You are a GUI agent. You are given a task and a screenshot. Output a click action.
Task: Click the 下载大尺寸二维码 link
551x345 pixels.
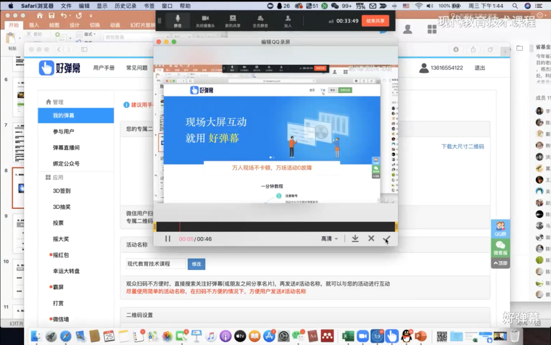click(x=462, y=147)
